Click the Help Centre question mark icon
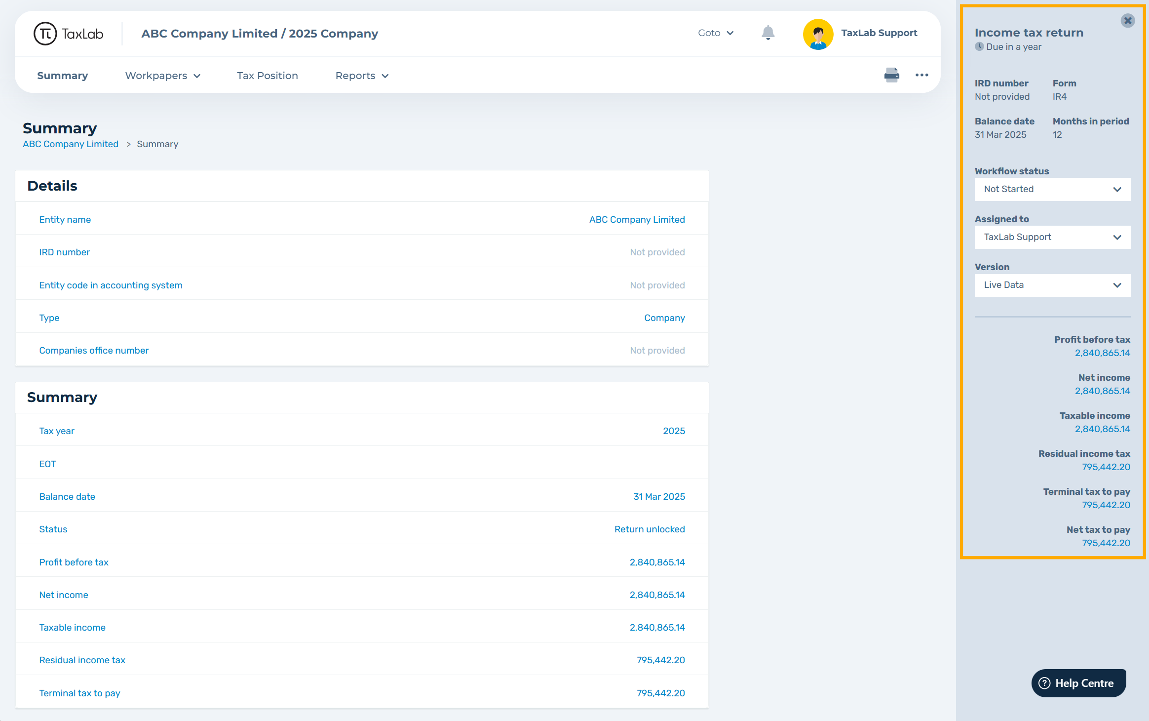 coord(1044,683)
